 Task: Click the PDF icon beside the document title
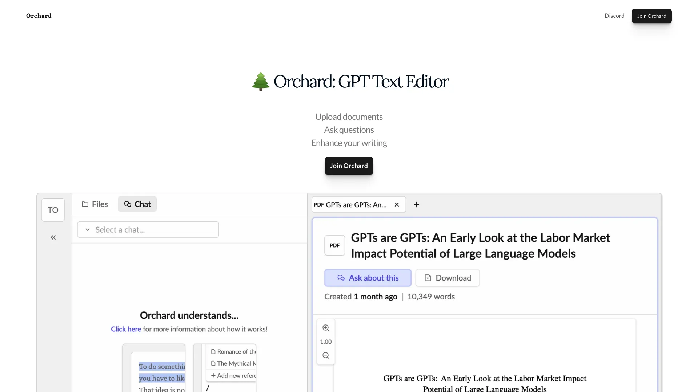click(334, 245)
